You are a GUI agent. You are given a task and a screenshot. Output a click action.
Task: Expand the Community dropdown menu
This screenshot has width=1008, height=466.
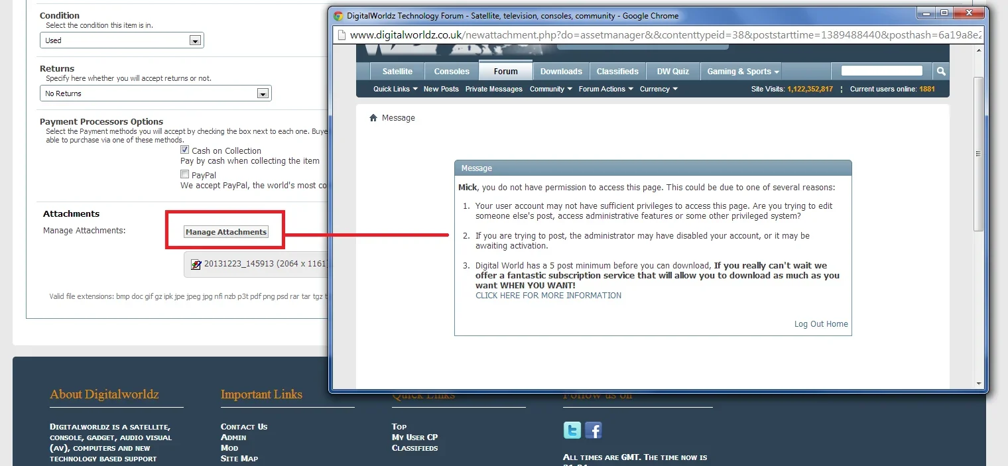(x=551, y=89)
